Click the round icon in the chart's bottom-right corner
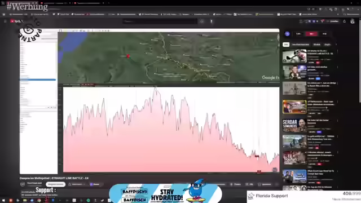The height and width of the screenshot is (203, 361). pyautogui.click(x=275, y=170)
